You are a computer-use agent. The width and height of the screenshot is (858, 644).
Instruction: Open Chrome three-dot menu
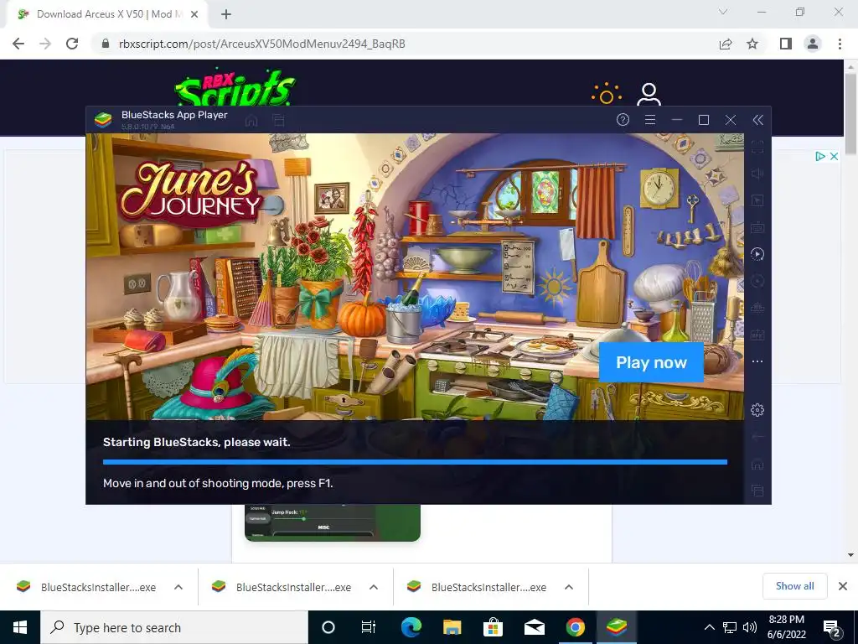click(840, 44)
